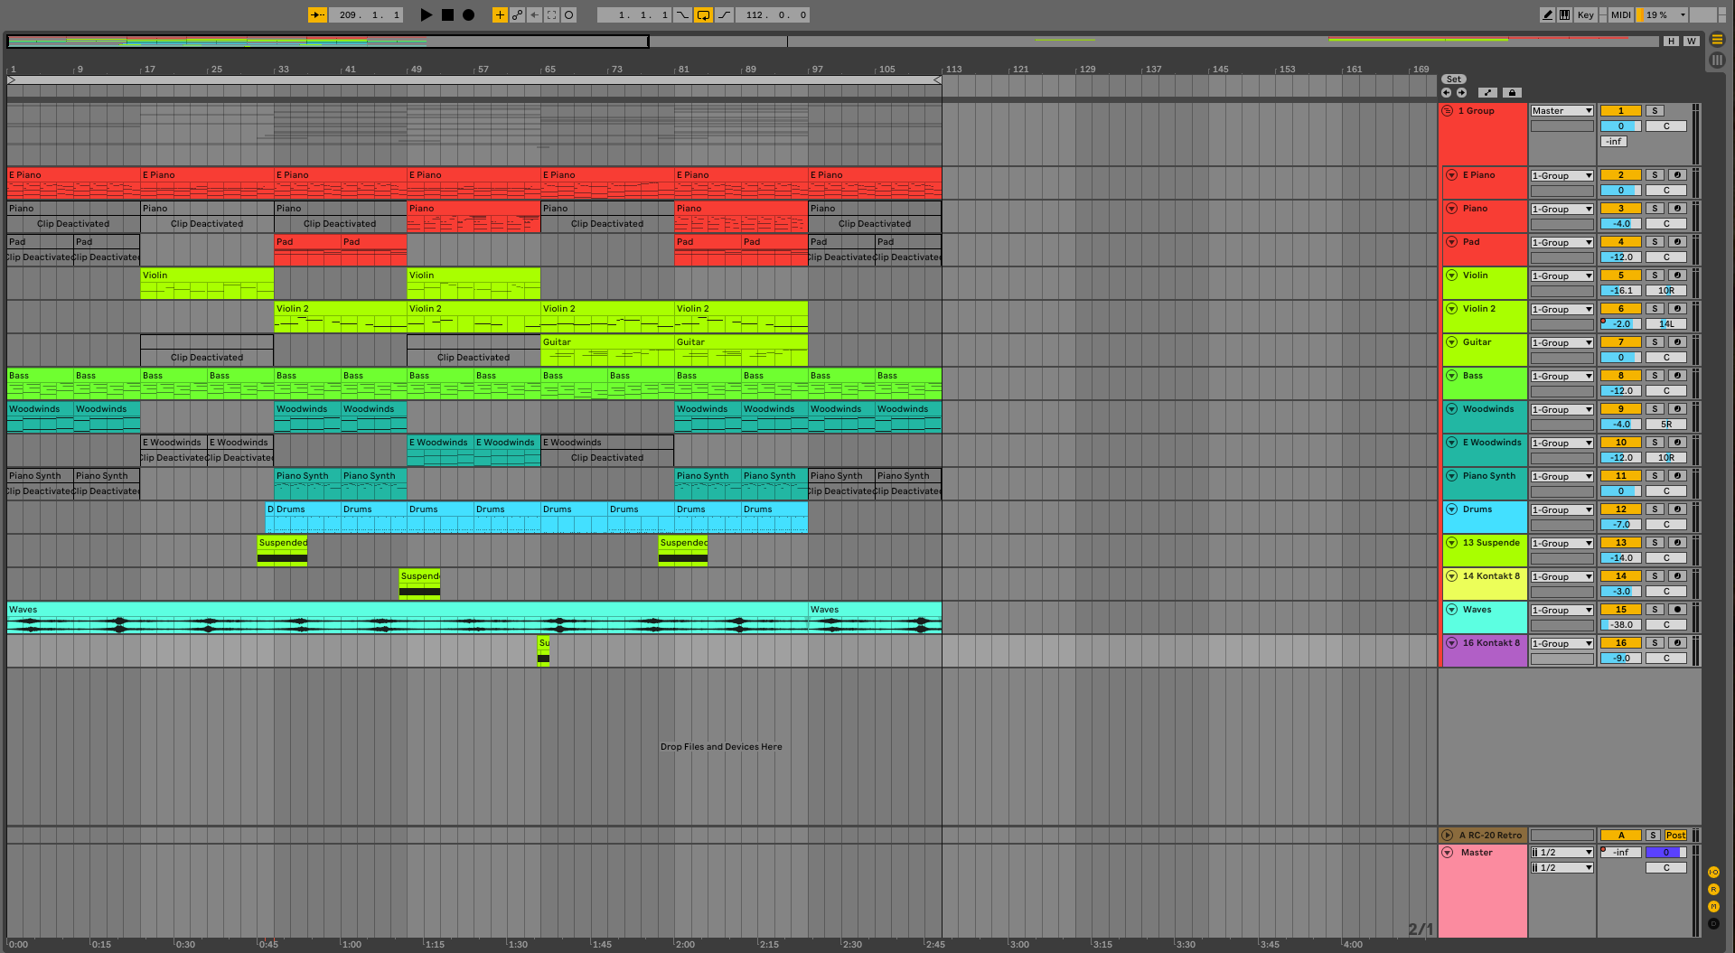Viewport: 1735px width, 953px height.
Task: Collapse the 1 Group track fold button
Action: (1448, 111)
